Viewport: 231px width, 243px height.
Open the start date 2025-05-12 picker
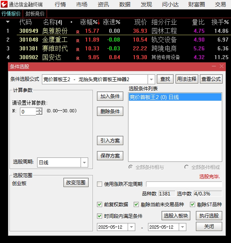coord(131,227)
